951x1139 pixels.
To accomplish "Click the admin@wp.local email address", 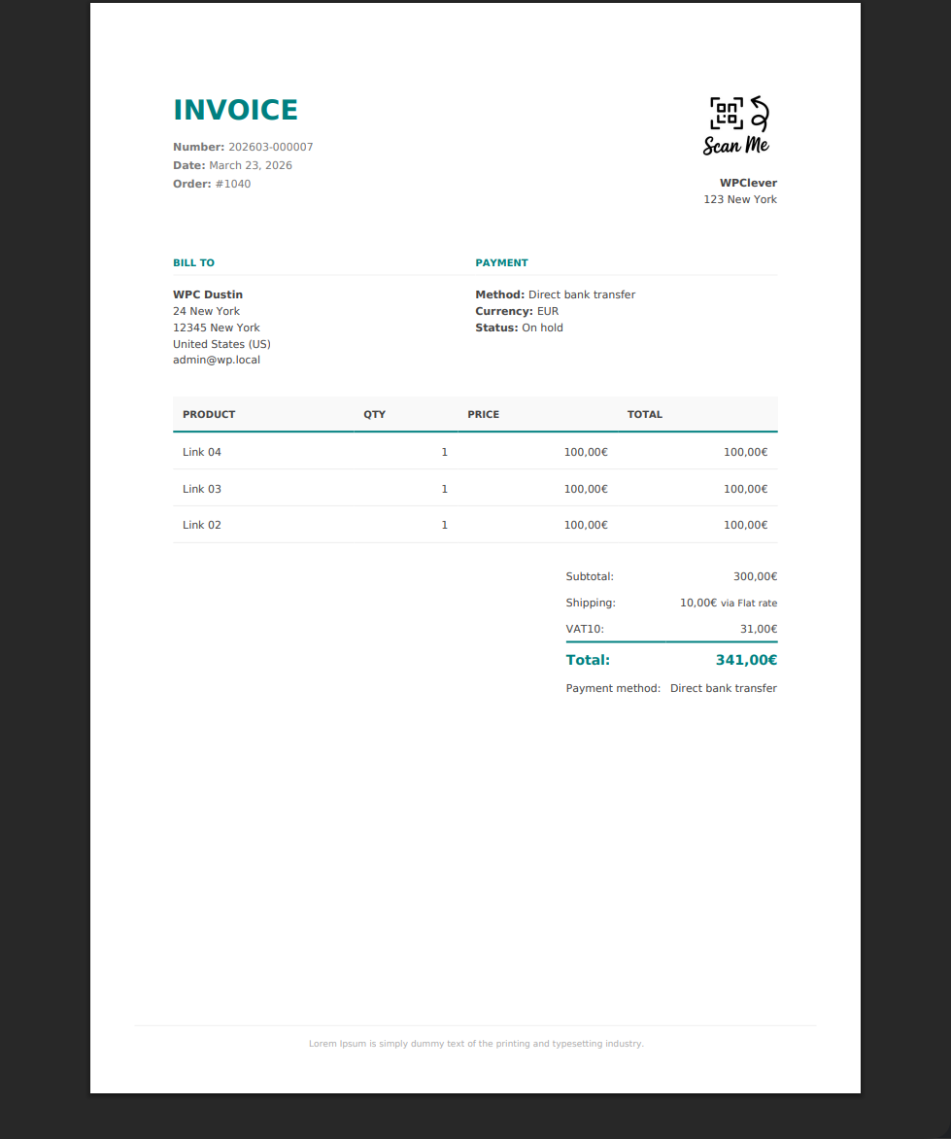I will coord(216,360).
